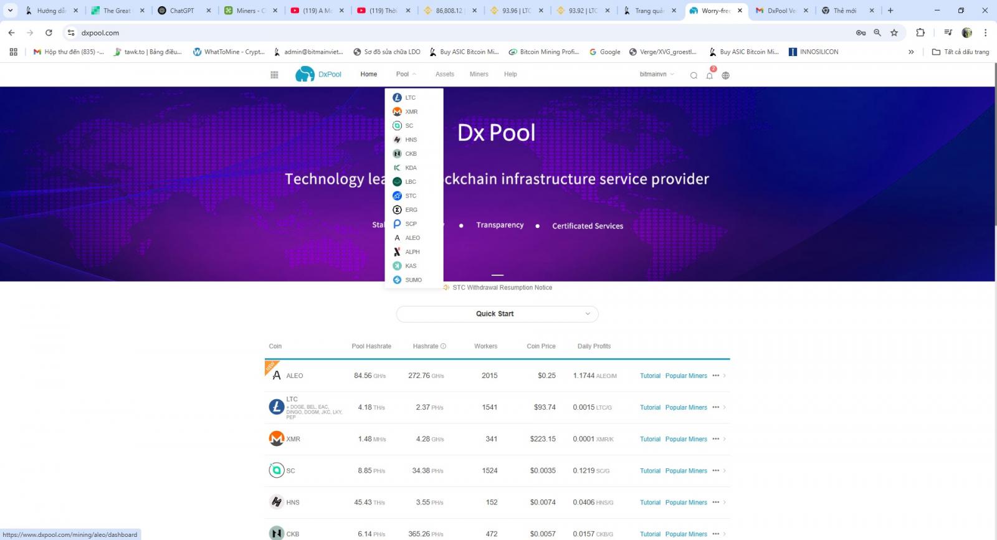Screen dimensions: 997x540
Task: Expand the XMR row chevron
Action: [725, 439]
